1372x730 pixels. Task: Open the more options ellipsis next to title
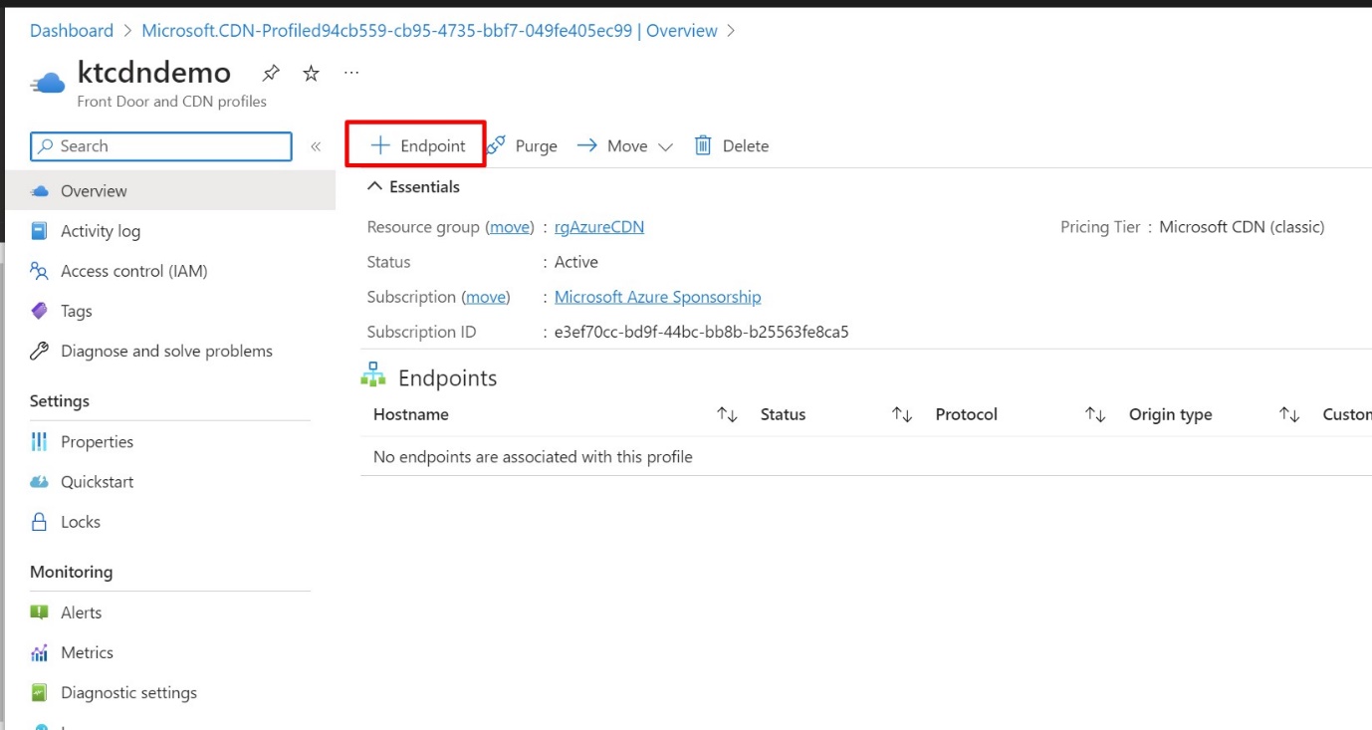[350, 73]
